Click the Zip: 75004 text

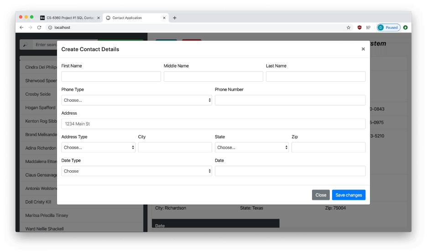(x=335, y=208)
